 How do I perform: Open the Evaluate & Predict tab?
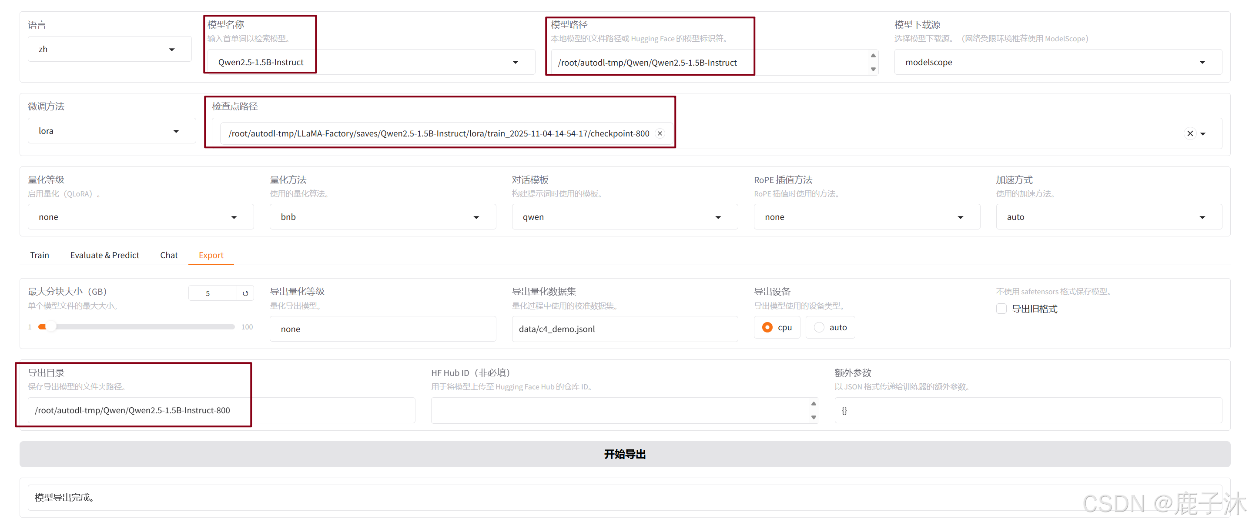coord(104,255)
